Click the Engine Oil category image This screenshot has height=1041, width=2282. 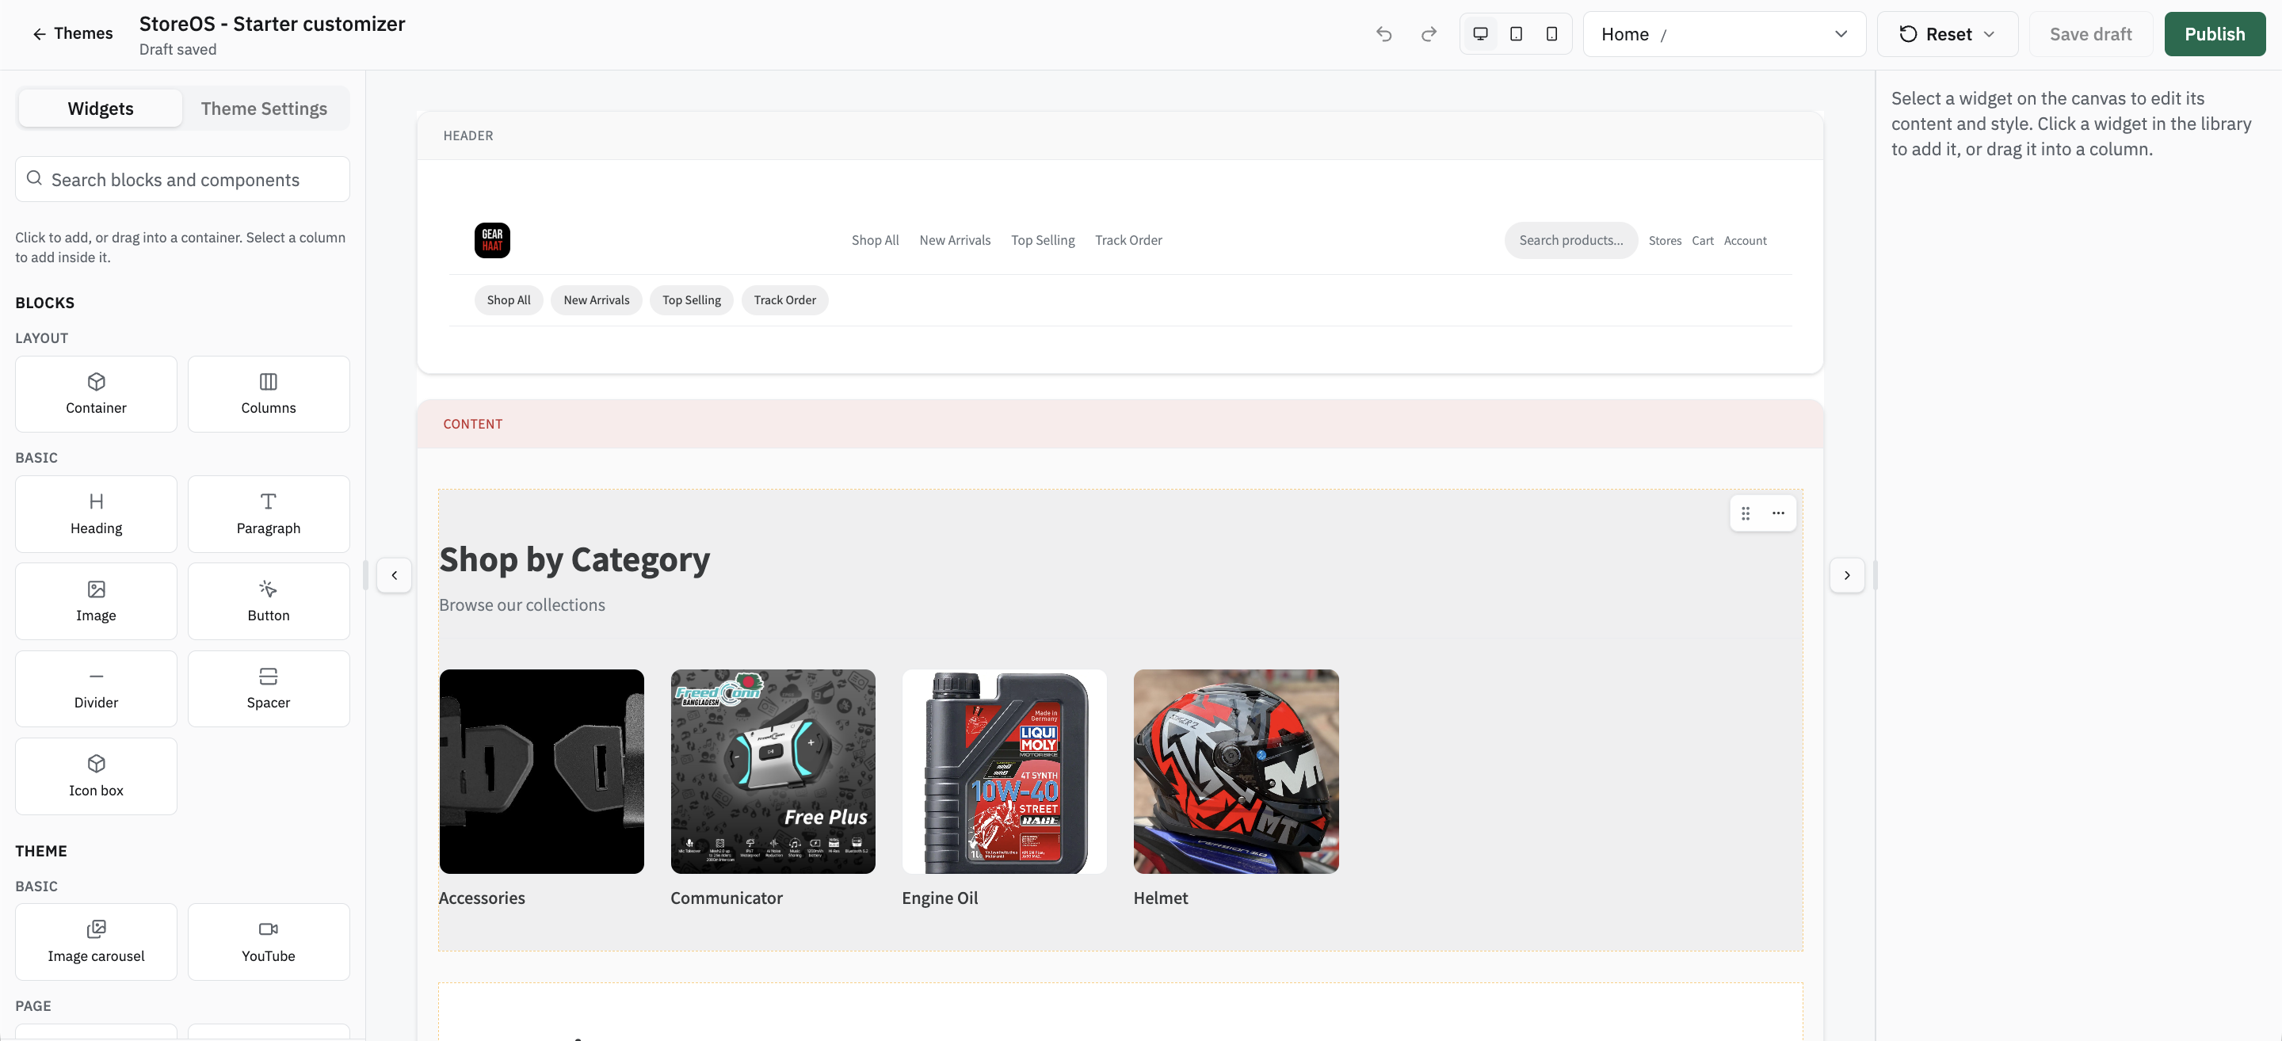point(1004,772)
